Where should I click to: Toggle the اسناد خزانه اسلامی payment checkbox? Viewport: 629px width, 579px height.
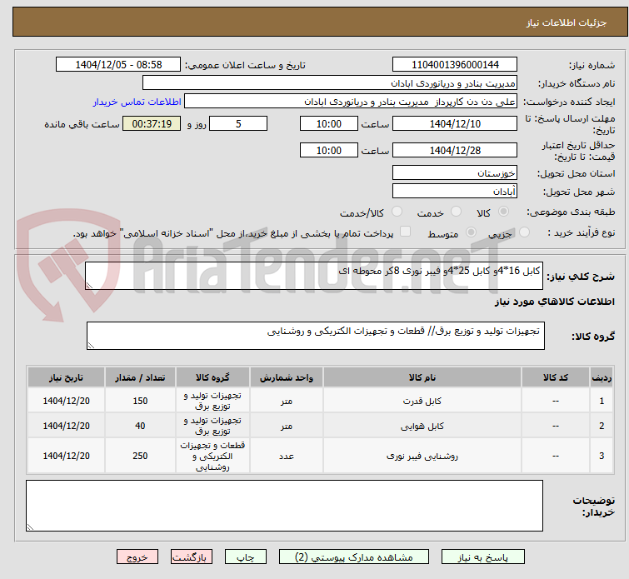point(405,232)
